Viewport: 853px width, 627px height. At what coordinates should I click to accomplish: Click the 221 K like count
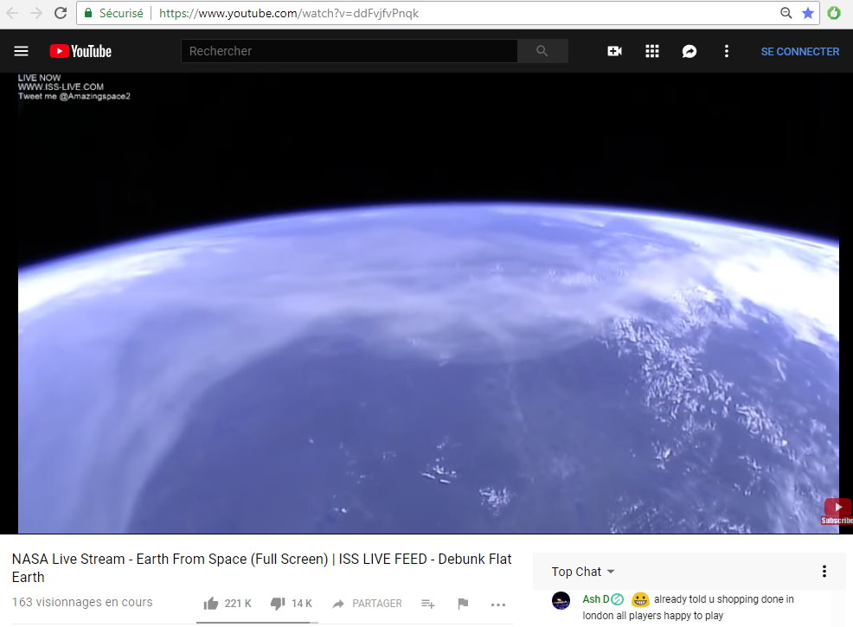[238, 604]
